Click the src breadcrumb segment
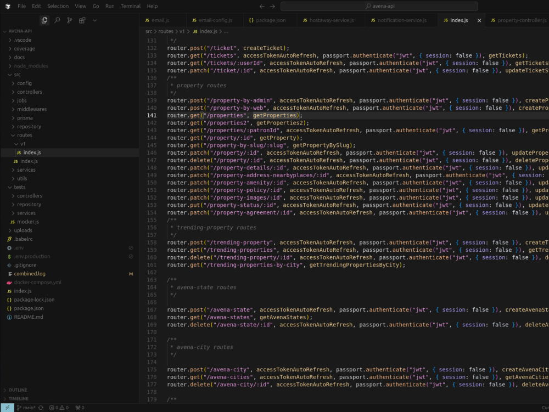549x412 pixels. click(x=149, y=31)
